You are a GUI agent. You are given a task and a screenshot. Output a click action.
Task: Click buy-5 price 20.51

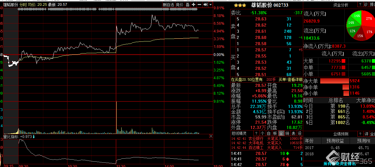point(261,75)
